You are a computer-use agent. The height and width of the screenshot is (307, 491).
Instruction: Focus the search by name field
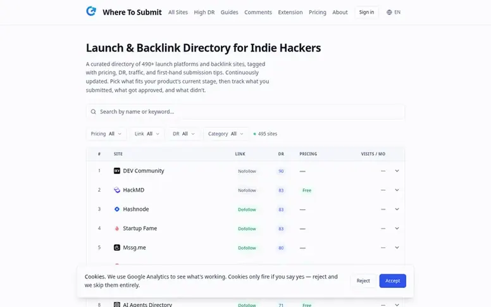coord(245,112)
